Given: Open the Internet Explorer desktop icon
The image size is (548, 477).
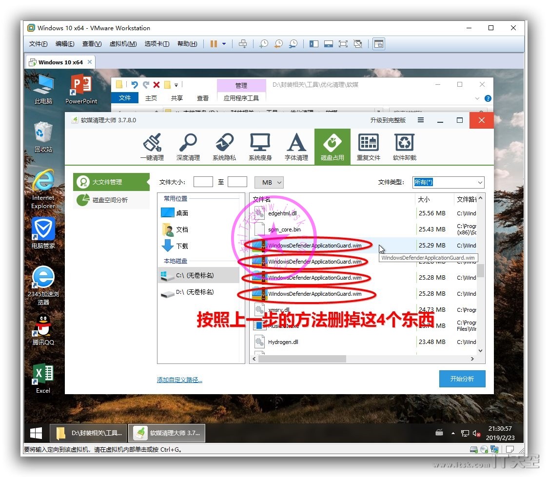Looking at the screenshot, I should point(43,190).
